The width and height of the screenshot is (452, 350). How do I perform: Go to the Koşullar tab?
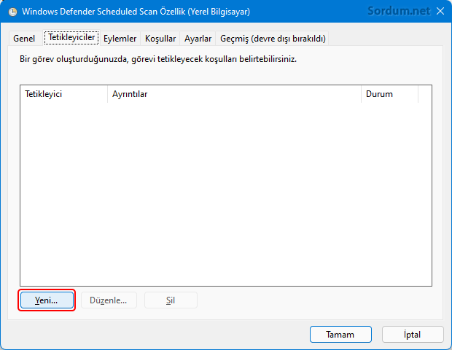[160, 39]
